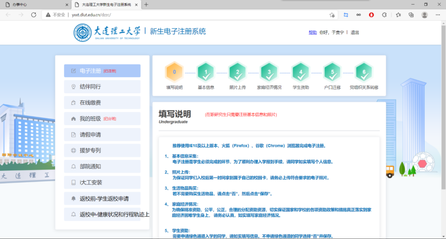Select 结伴同行 in the sidebar
The height and width of the screenshot is (239, 446).
(x=102, y=86)
